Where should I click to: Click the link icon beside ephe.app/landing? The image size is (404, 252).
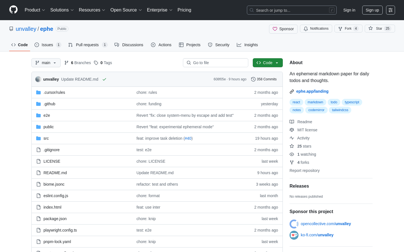tap(292, 91)
